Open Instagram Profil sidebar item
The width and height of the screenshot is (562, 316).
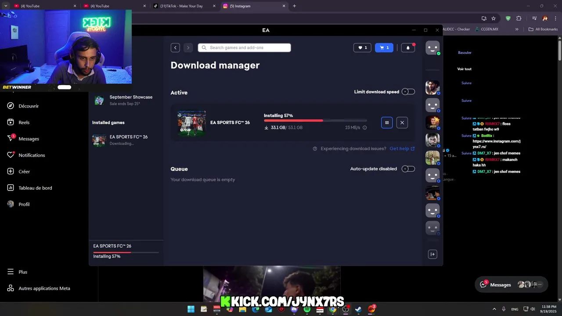(18, 204)
